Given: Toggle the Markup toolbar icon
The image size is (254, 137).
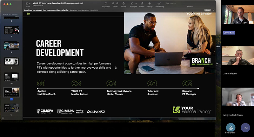Looking at the screenshot, I should coord(150,3).
